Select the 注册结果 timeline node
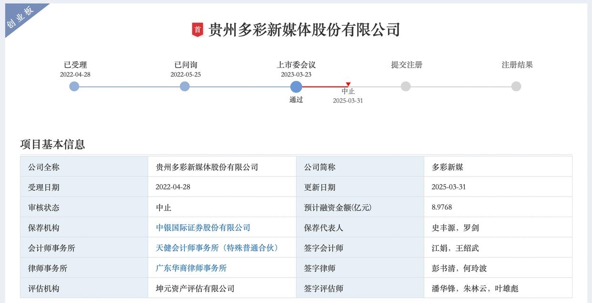Screen dimensions: 592x303 point(516,86)
